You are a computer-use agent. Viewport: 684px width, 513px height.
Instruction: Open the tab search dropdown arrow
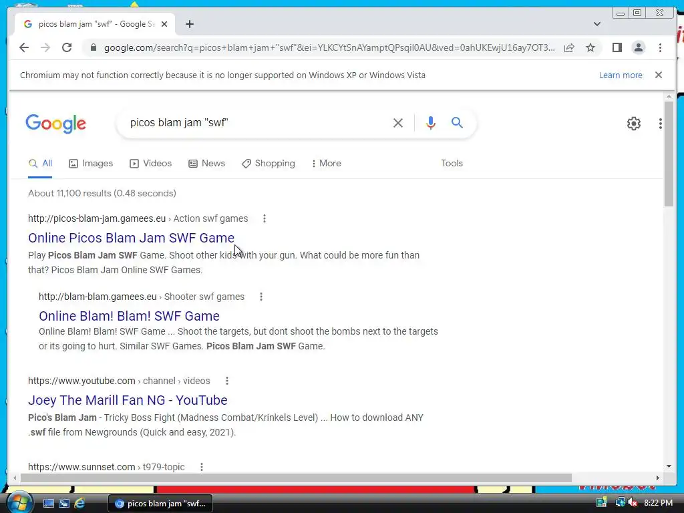[x=597, y=24]
